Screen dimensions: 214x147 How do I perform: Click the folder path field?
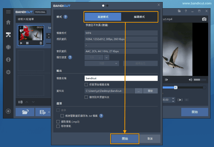pyautogui.click(x=109, y=91)
